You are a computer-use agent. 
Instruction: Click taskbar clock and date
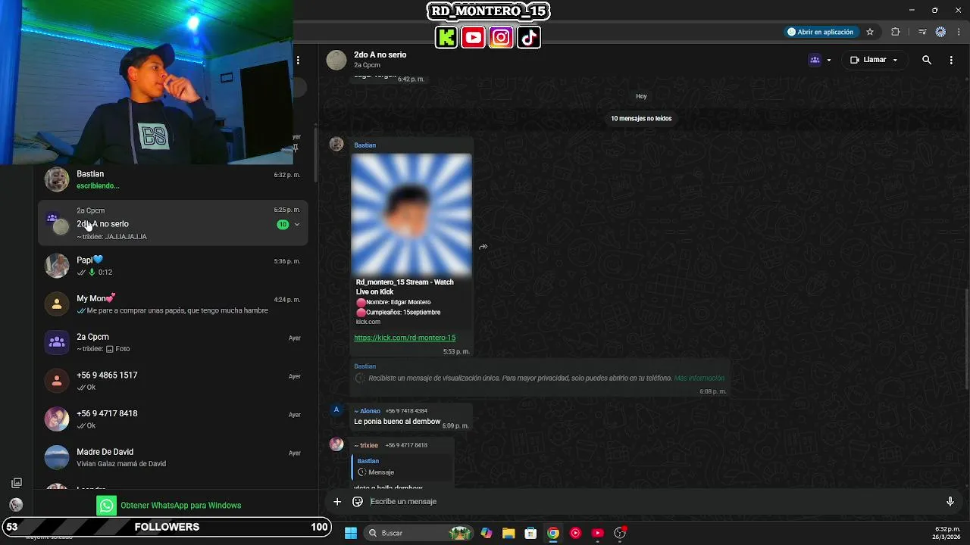947,533
